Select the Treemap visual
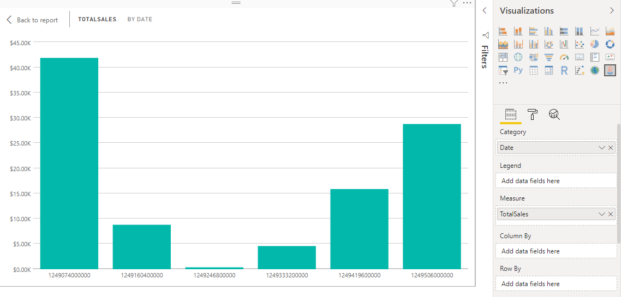 (x=503, y=57)
